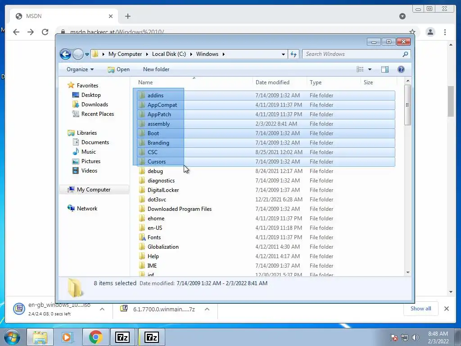Open the Chrome profile avatar icon
Viewport: 461px width, 346px height.
(430, 32)
